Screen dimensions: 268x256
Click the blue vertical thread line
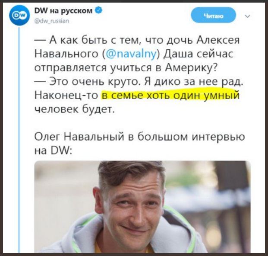[19, 140]
